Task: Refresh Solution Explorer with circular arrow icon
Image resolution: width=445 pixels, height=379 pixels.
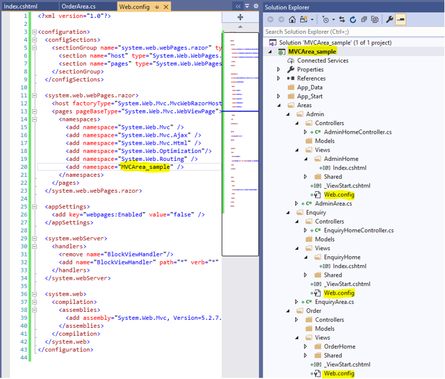Action: (353, 19)
